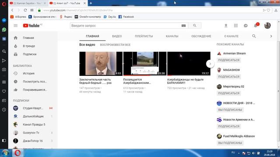280x157 pixels.
Task: Open the YouTube apps grid icon
Action: [x=236, y=26]
